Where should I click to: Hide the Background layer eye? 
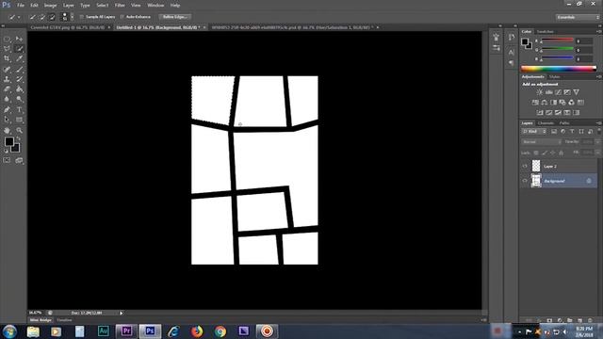click(x=525, y=181)
